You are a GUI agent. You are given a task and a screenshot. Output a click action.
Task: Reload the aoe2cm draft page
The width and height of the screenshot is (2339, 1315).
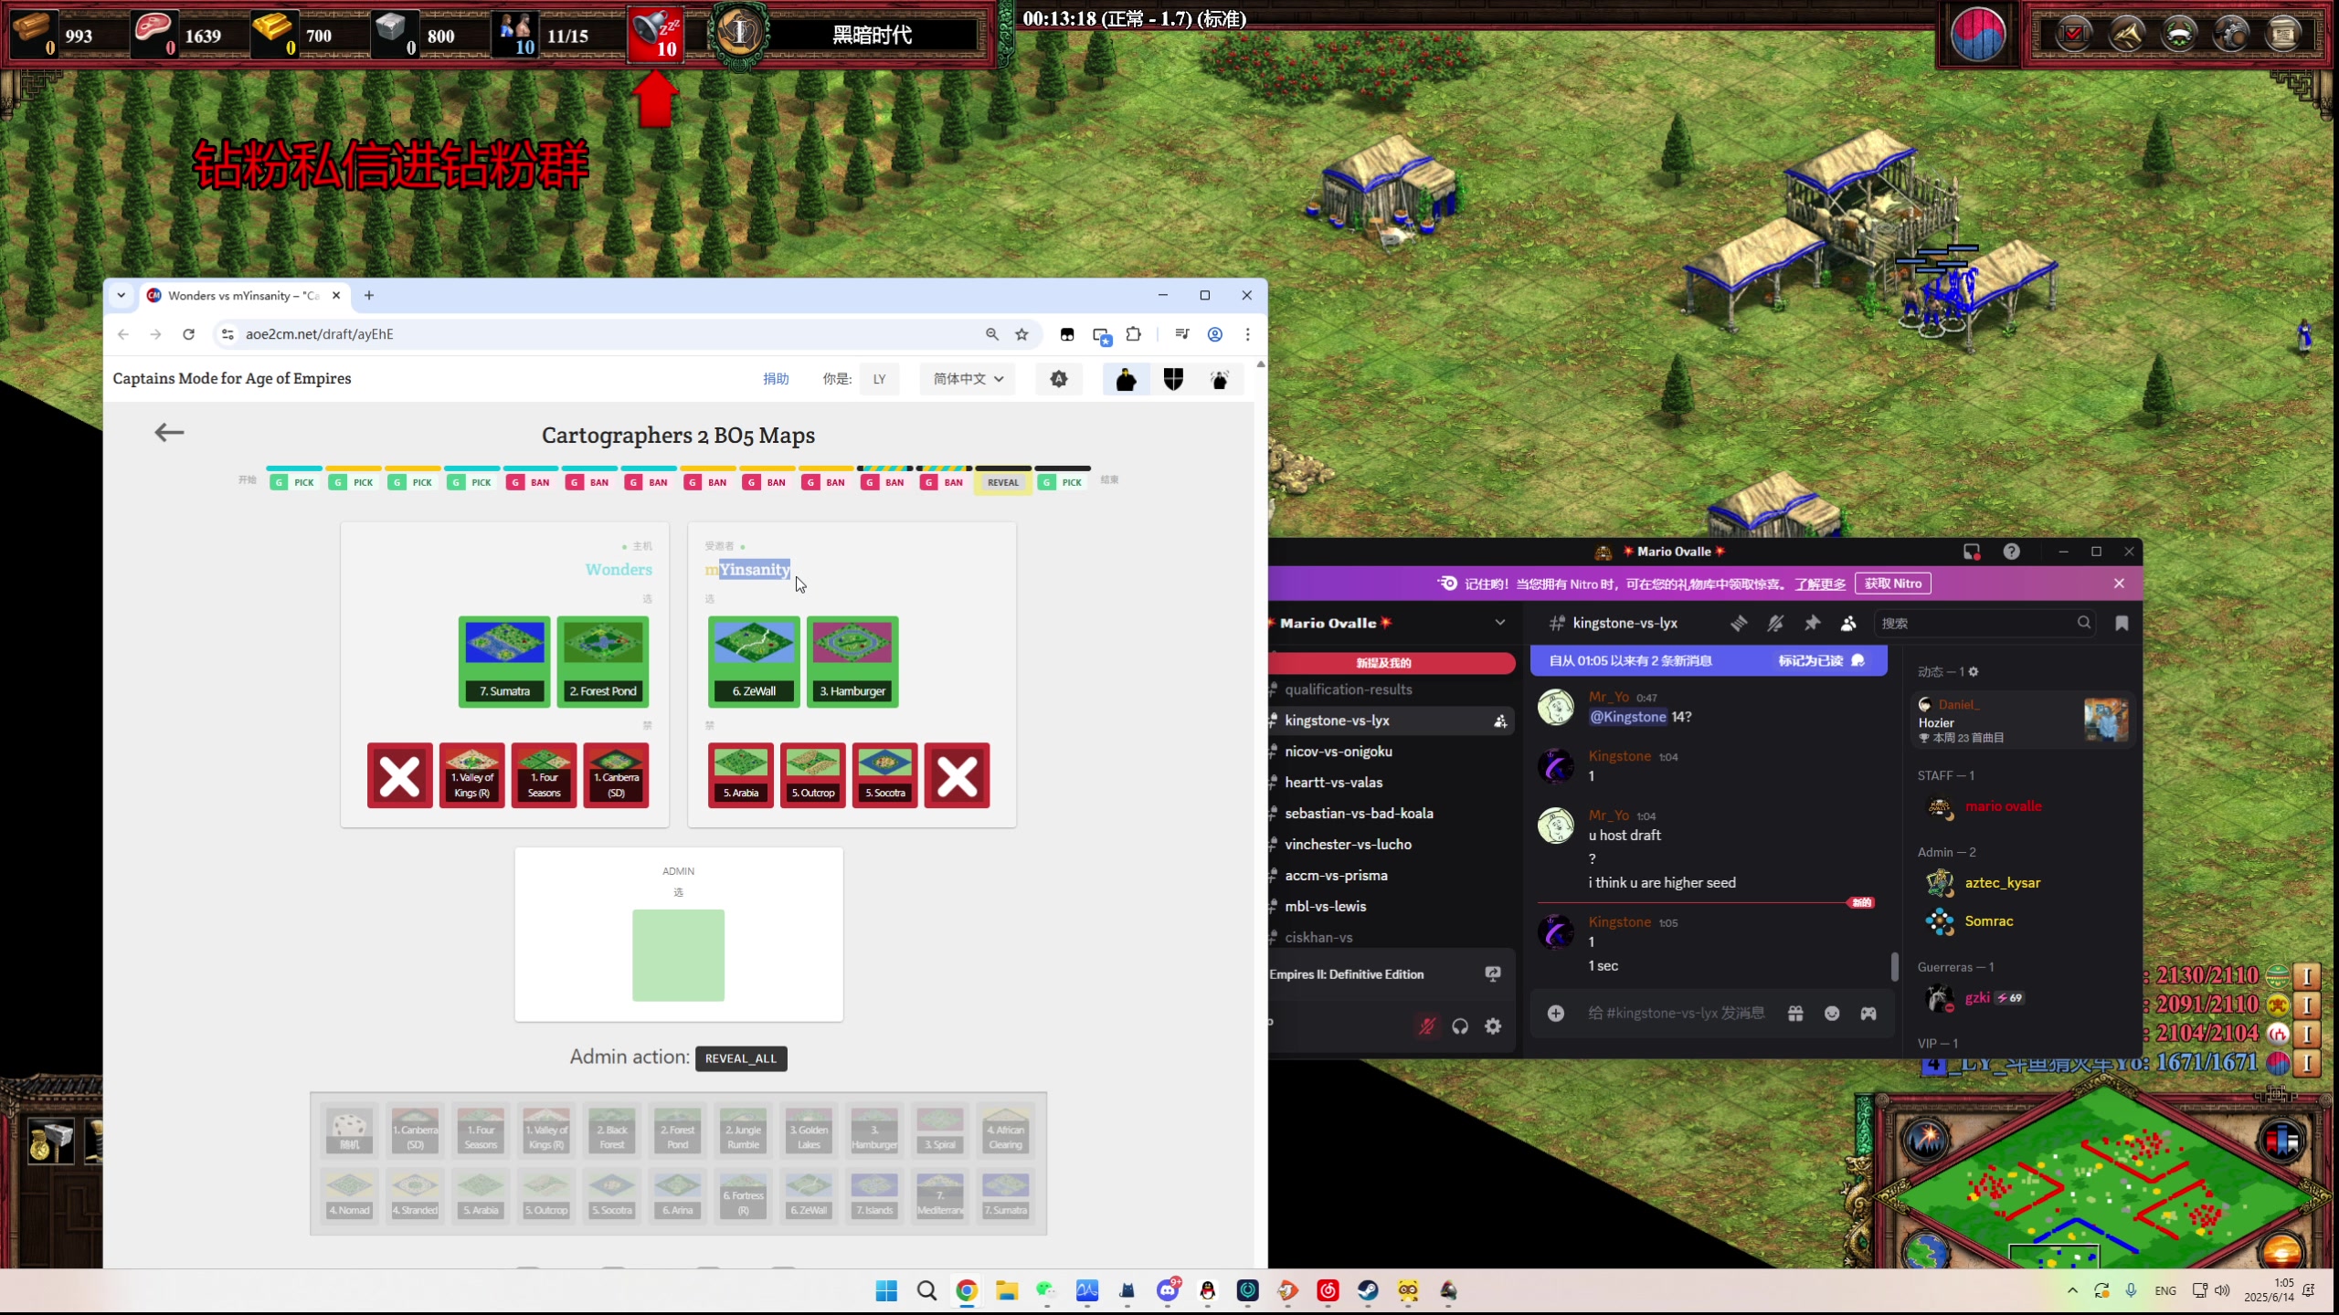point(188,334)
